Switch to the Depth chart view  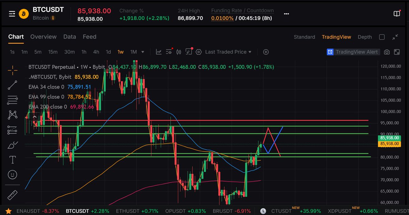pyautogui.click(x=365, y=37)
